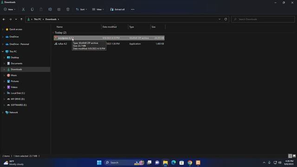Click the Cut scissors icon in toolbar
Image resolution: width=297 pixels, height=167 pixels.
[23, 9]
